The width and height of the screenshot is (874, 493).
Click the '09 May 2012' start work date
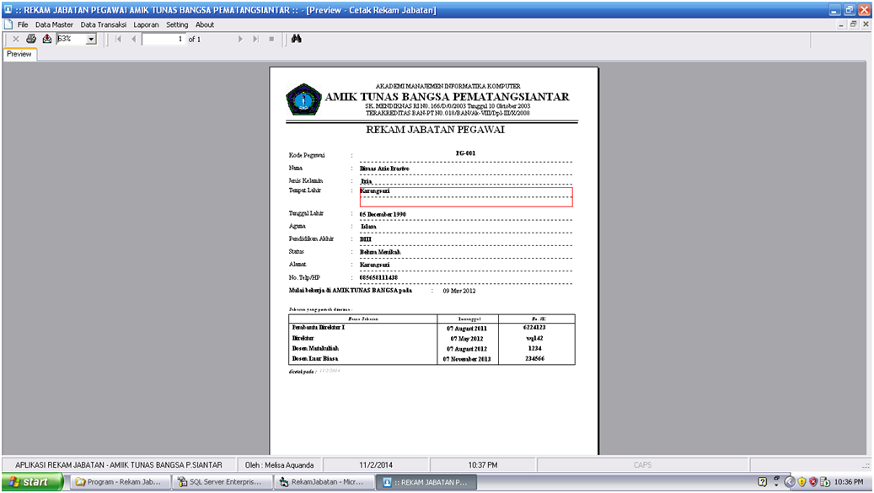(459, 291)
